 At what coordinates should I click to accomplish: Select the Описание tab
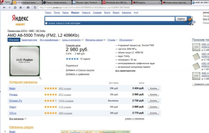pos(14,40)
